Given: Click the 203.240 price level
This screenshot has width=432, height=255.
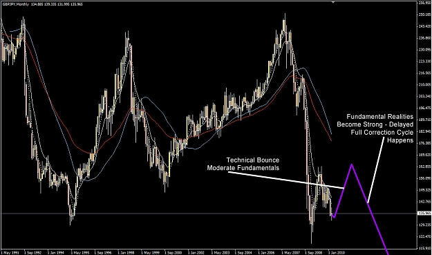Looking at the screenshot, I should click(424, 96).
